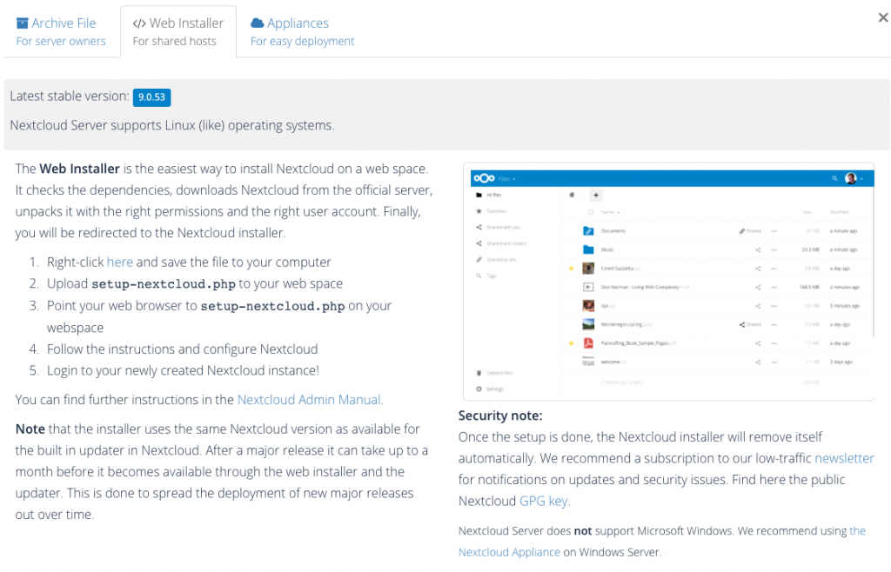Click the PDF icon for Packrafting file
The height and width of the screenshot is (572, 891).
pos(588,343)
